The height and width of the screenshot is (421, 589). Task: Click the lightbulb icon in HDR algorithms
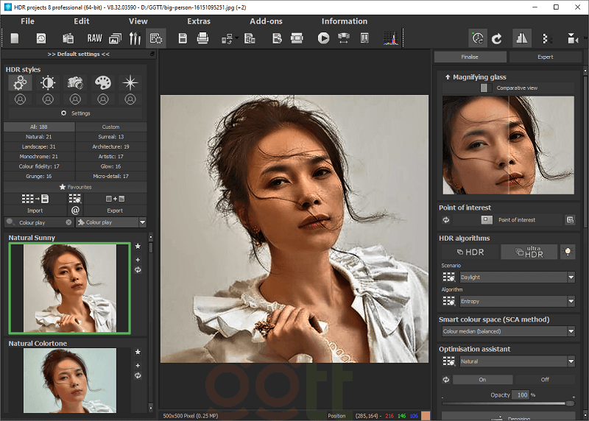pos(567,252)
